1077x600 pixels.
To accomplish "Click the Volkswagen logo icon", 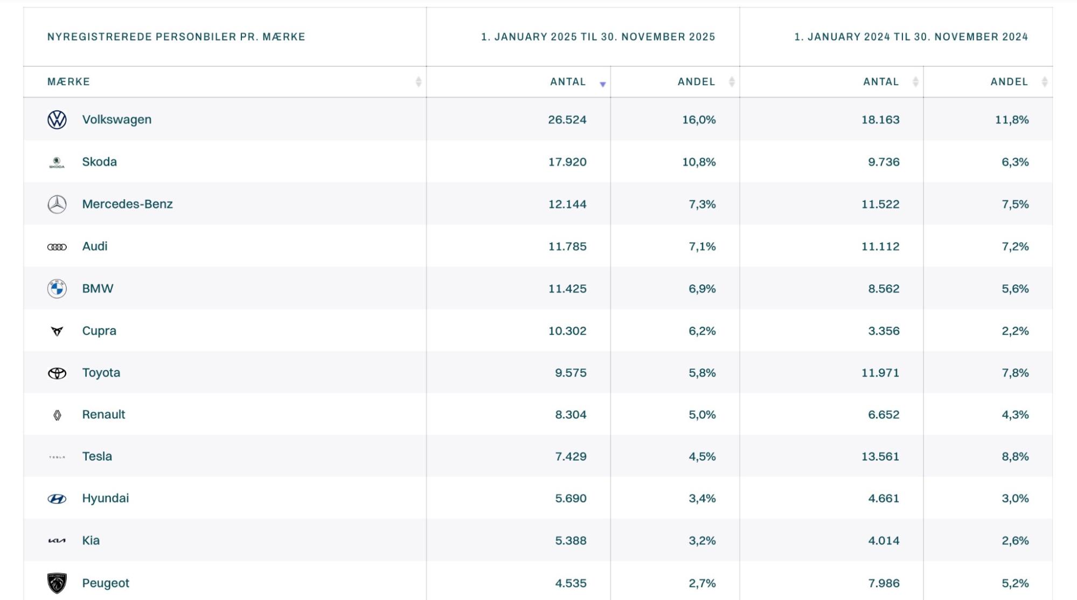I will point(57,120).
